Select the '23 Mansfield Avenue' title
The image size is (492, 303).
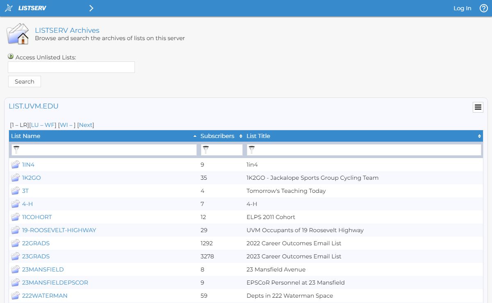[x=276, y=269]
